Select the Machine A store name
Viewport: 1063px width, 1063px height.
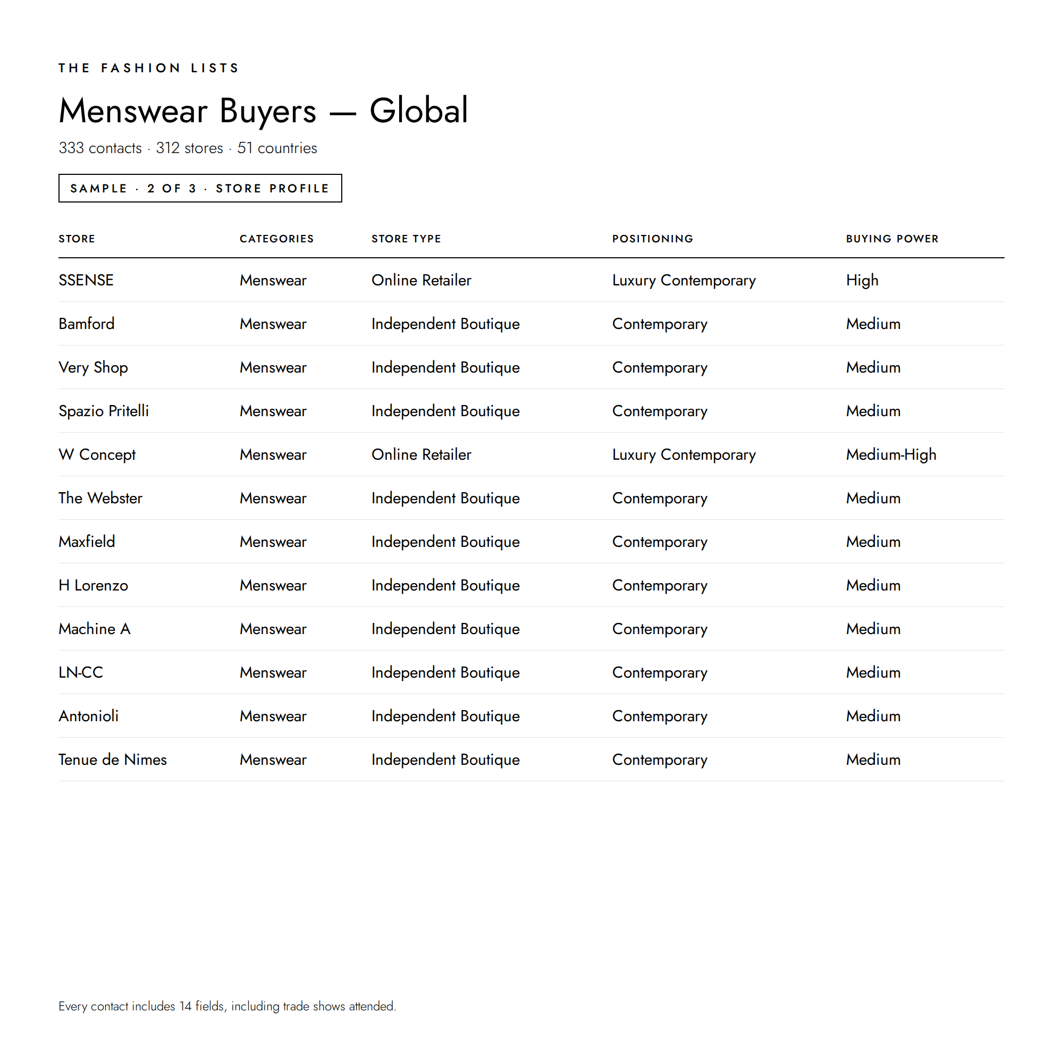(x=95, y=629)
